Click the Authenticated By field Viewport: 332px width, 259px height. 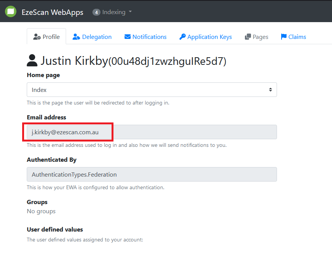tap(151, 174)
